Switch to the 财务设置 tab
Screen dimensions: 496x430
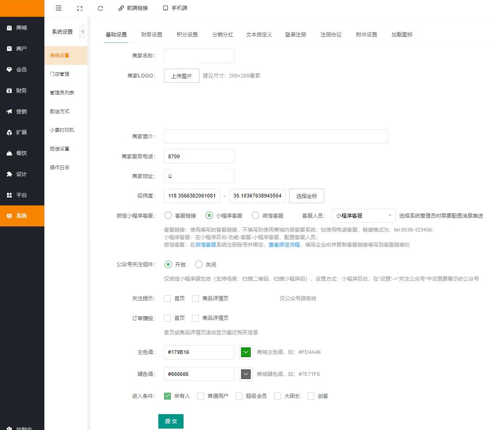click(152, 35)
